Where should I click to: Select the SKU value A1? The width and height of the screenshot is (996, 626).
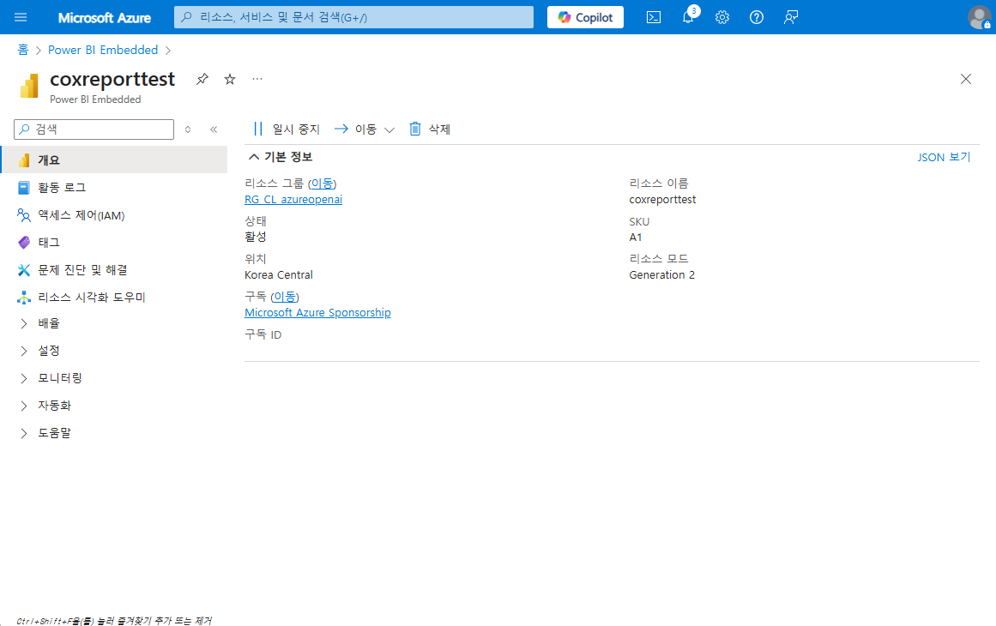point(635,238)
